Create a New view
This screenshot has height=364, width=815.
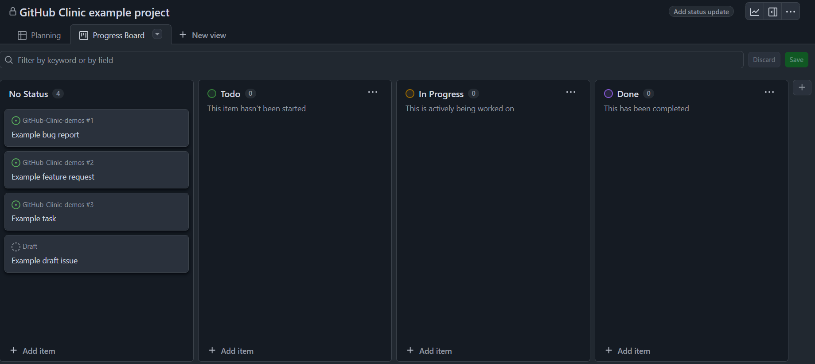(x=203, y=35)
